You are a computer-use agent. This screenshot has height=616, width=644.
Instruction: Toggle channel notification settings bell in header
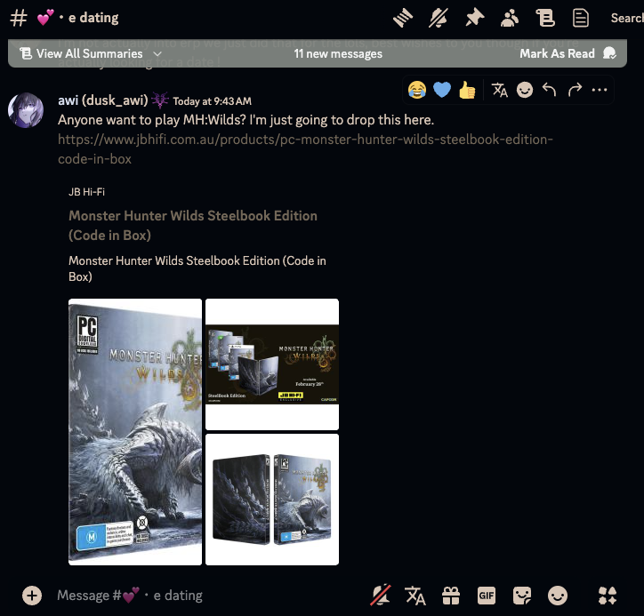[439, 19]
